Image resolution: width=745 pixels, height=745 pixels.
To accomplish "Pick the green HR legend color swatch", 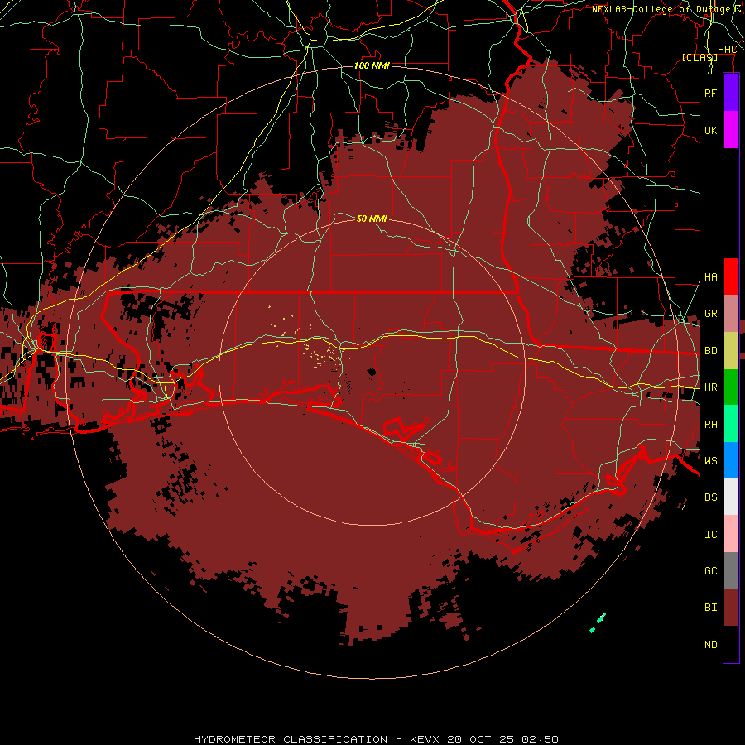I will point(731,387).
